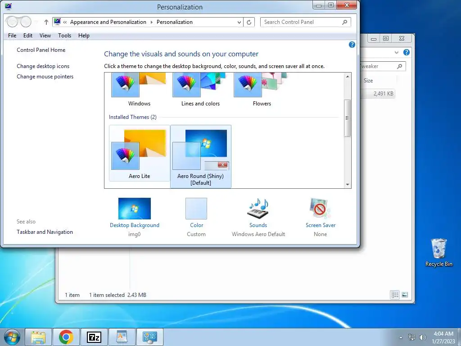Open the Control Panel taskbar icon
This screenshot has height=346, width=461.
[x=150, y=337]
